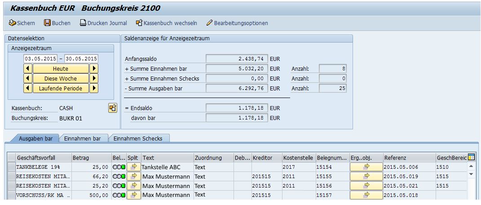Print the journal via Drucken Journal
Viewport: 481px width, 205px height.
[x=83, y=23]
